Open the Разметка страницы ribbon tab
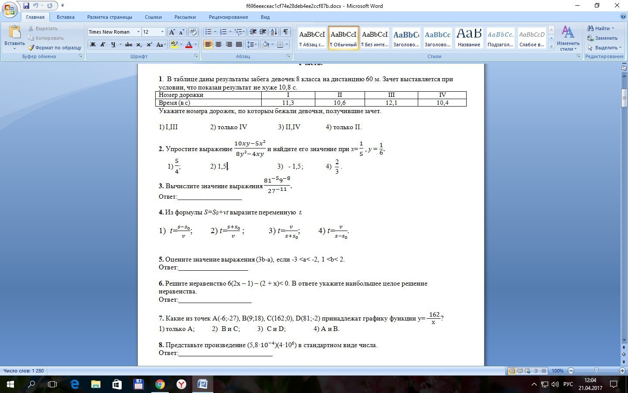Viewport: 628px width, 393px height. coord(109,17)
